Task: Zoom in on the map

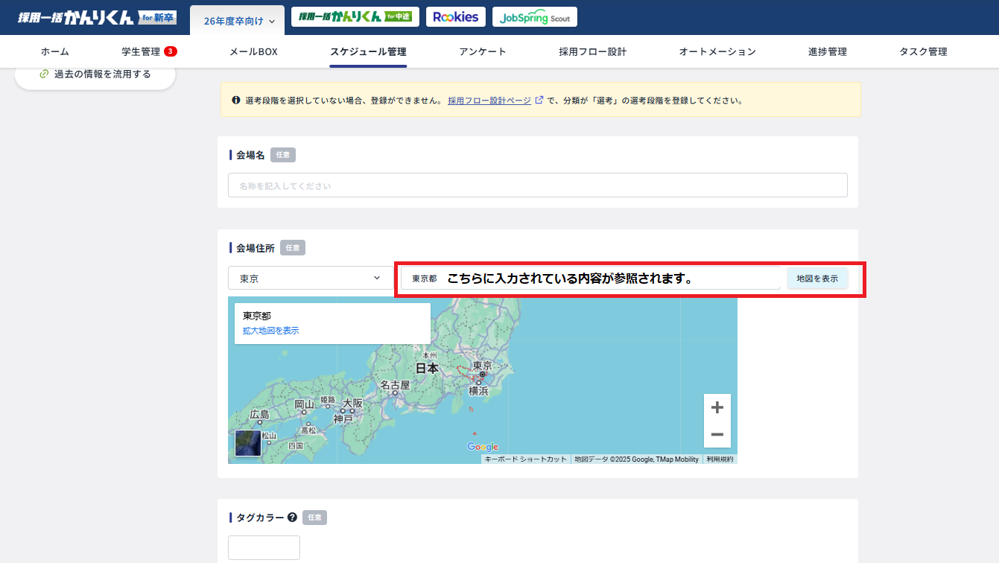Action: point(717,407)
